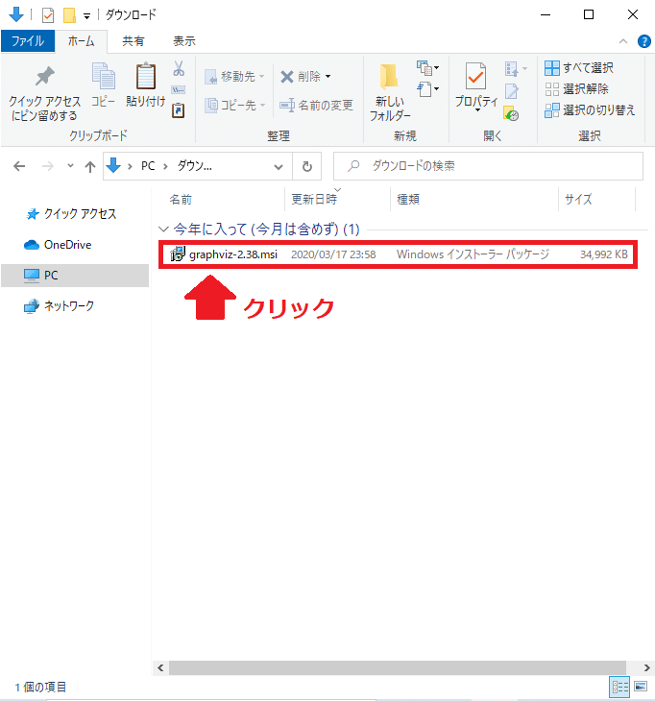Expand the Properties dropdown arrow

(477, 110)
